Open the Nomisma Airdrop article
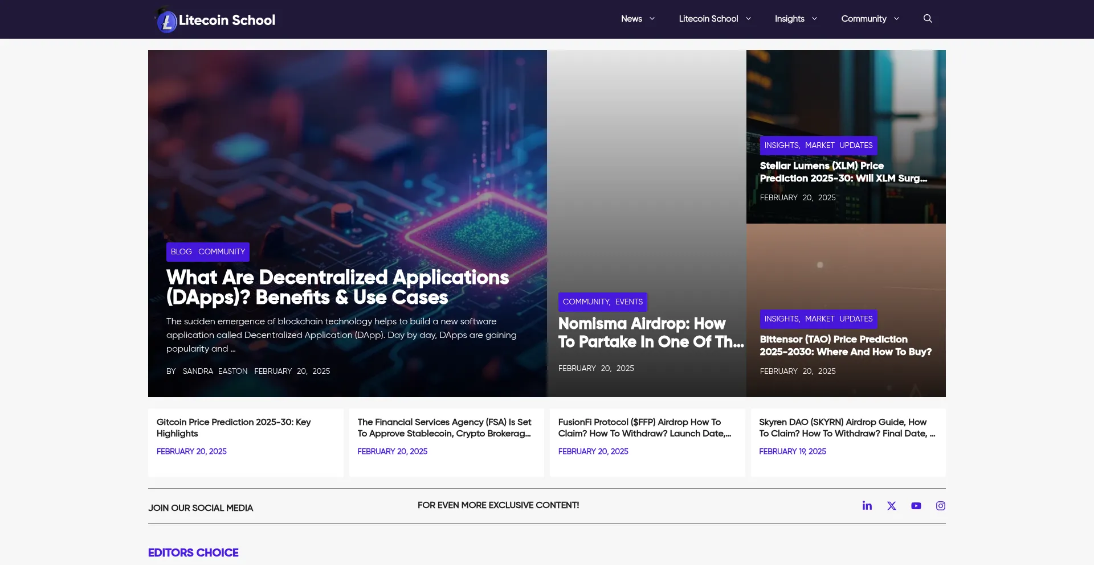Screen dimensions: 1094x565 [x=651, y=332]
